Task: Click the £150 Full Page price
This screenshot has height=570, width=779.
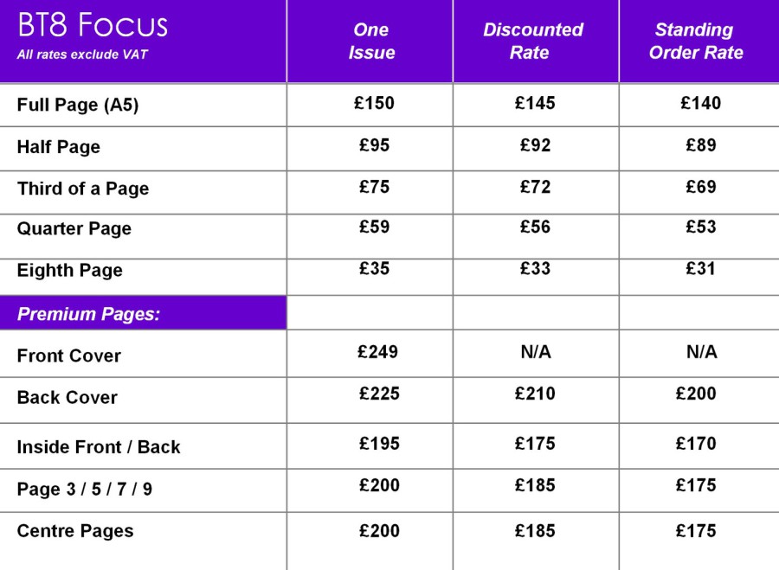Action: [x=374, y=104]
